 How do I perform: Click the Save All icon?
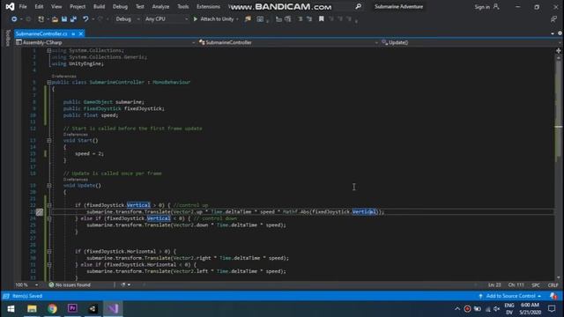pos(73,19)
